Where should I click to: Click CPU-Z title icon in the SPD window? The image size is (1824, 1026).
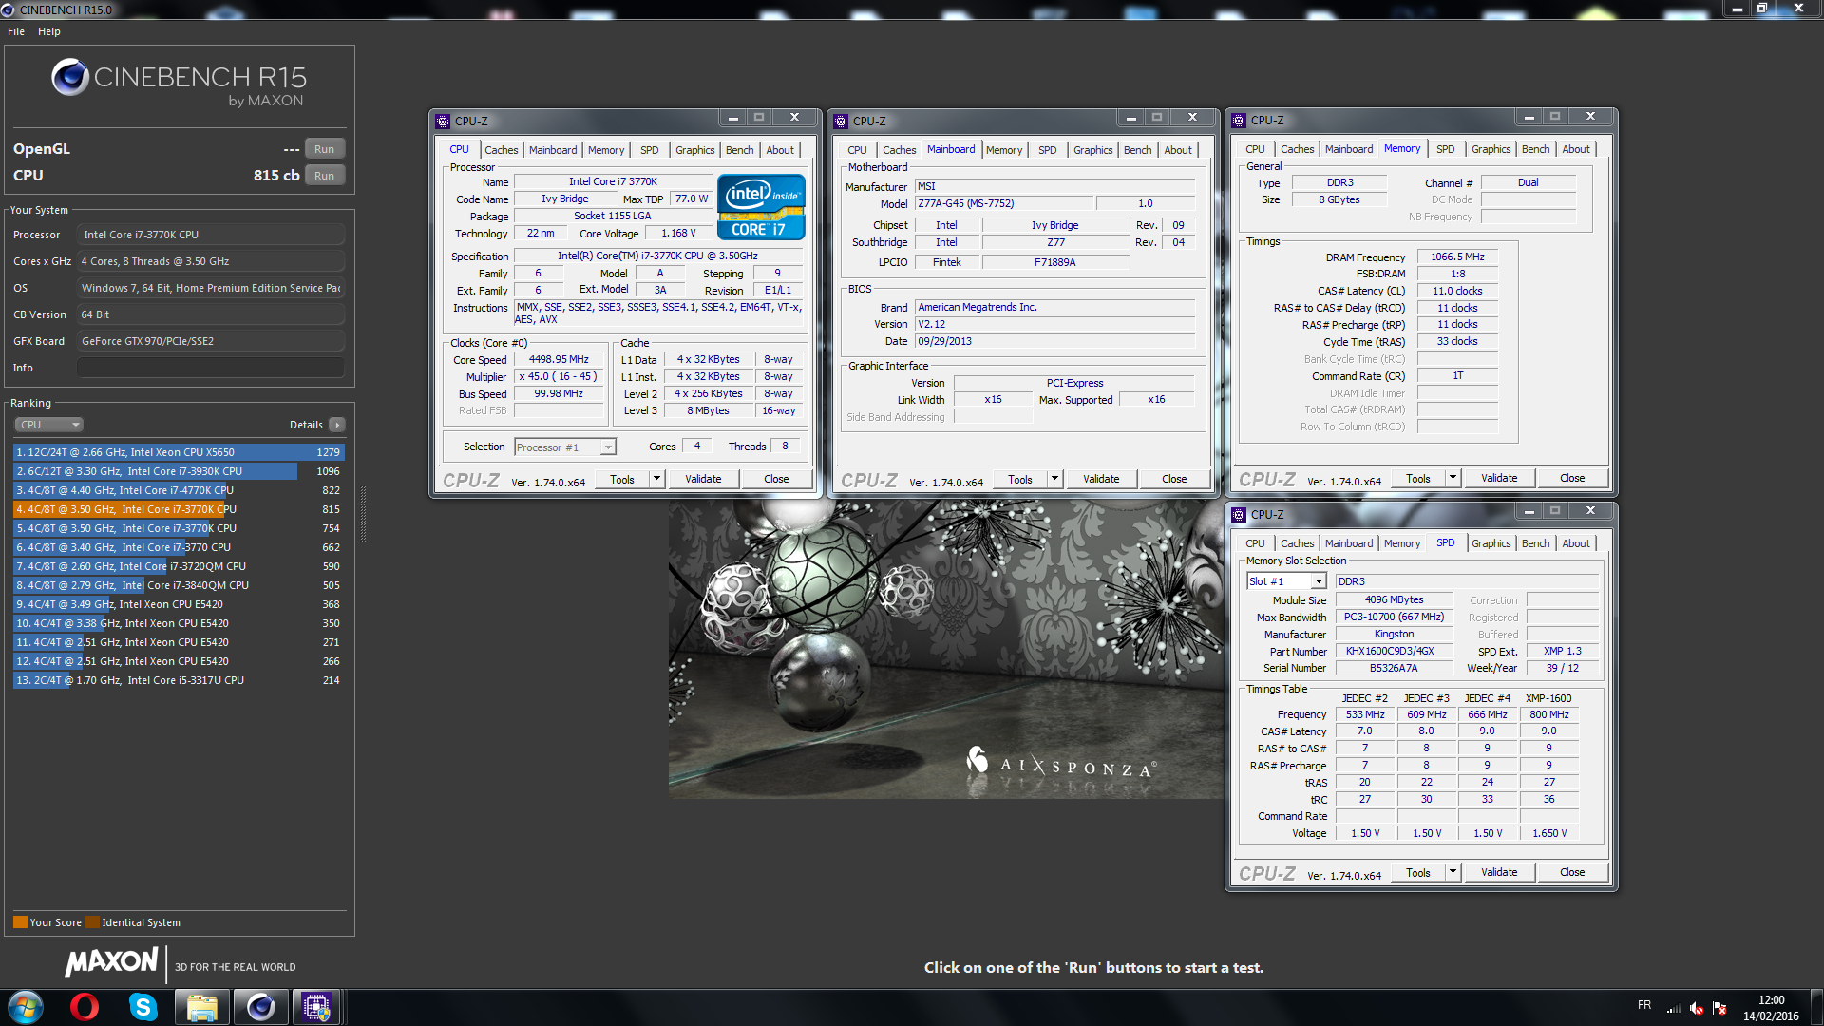click(1239, 514)
